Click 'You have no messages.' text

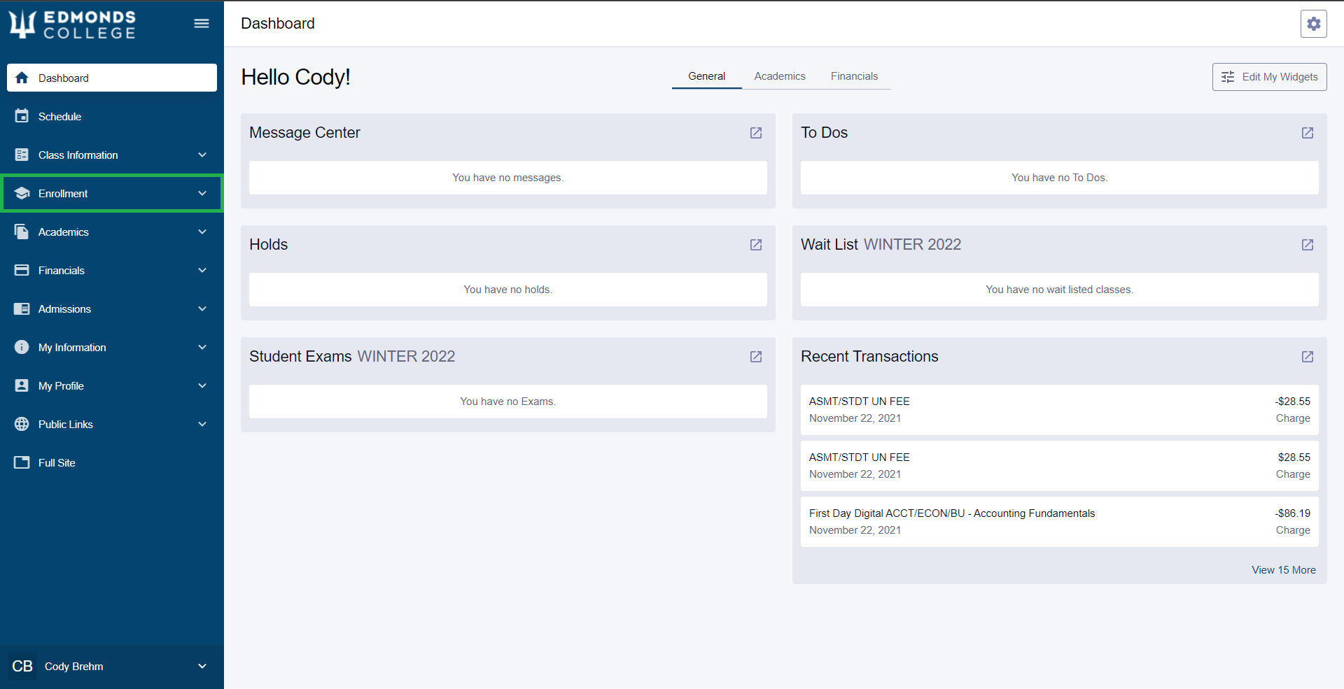pos(507,178)
